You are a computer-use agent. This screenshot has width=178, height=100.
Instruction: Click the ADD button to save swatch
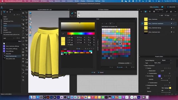click(65, 49)
